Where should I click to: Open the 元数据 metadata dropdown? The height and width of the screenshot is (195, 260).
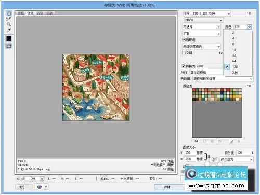tap(223, 79)
